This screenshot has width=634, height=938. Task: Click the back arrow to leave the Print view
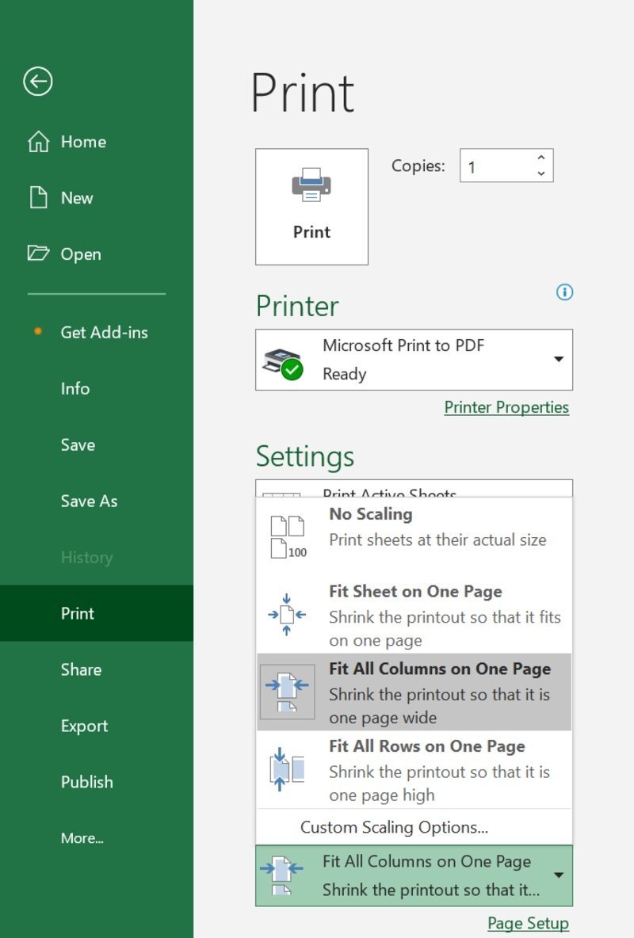(x=37, y=82)
